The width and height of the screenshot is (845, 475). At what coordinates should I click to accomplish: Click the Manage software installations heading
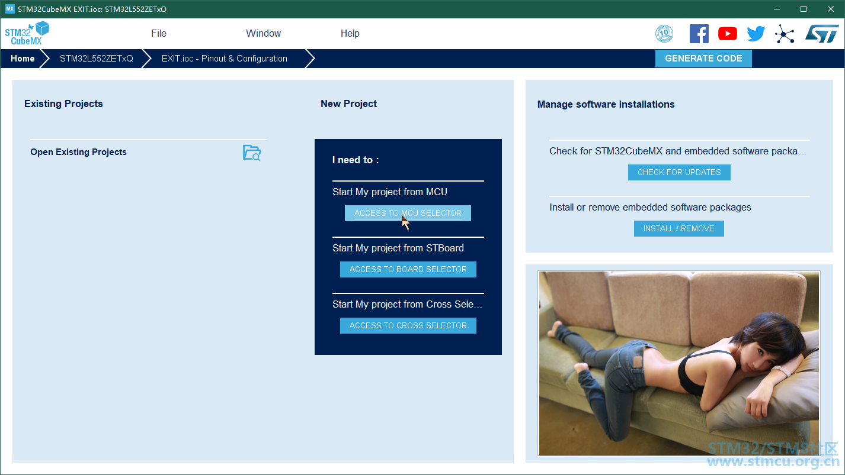[x=606, y=104]
